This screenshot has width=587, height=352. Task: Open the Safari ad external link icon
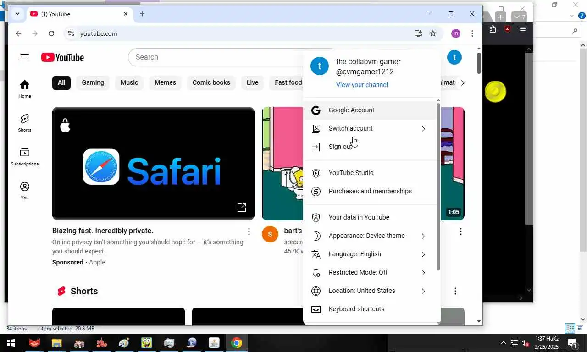242,208
